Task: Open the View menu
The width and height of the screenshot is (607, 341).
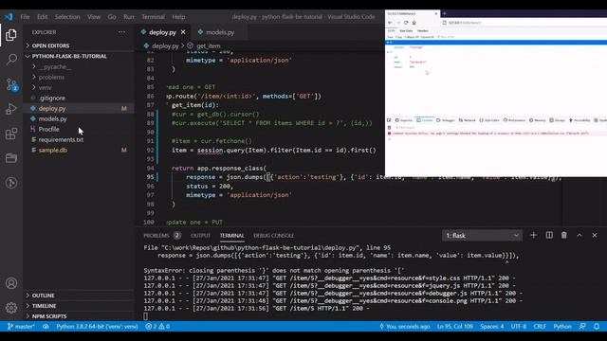Action: (x=94, y=17)
